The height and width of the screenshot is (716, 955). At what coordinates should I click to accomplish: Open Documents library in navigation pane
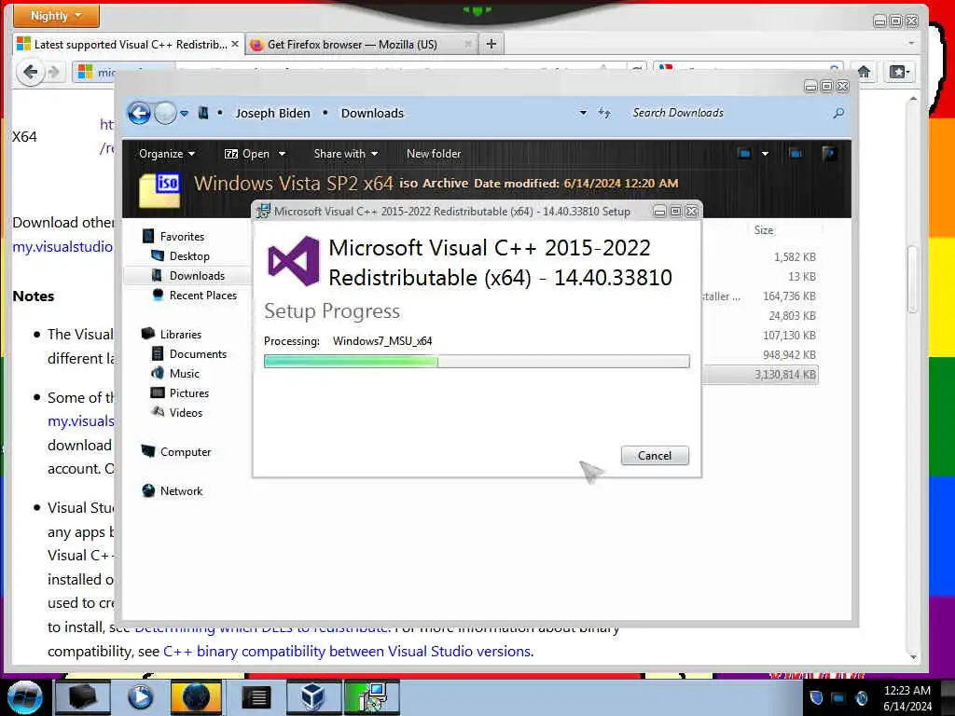198,353
